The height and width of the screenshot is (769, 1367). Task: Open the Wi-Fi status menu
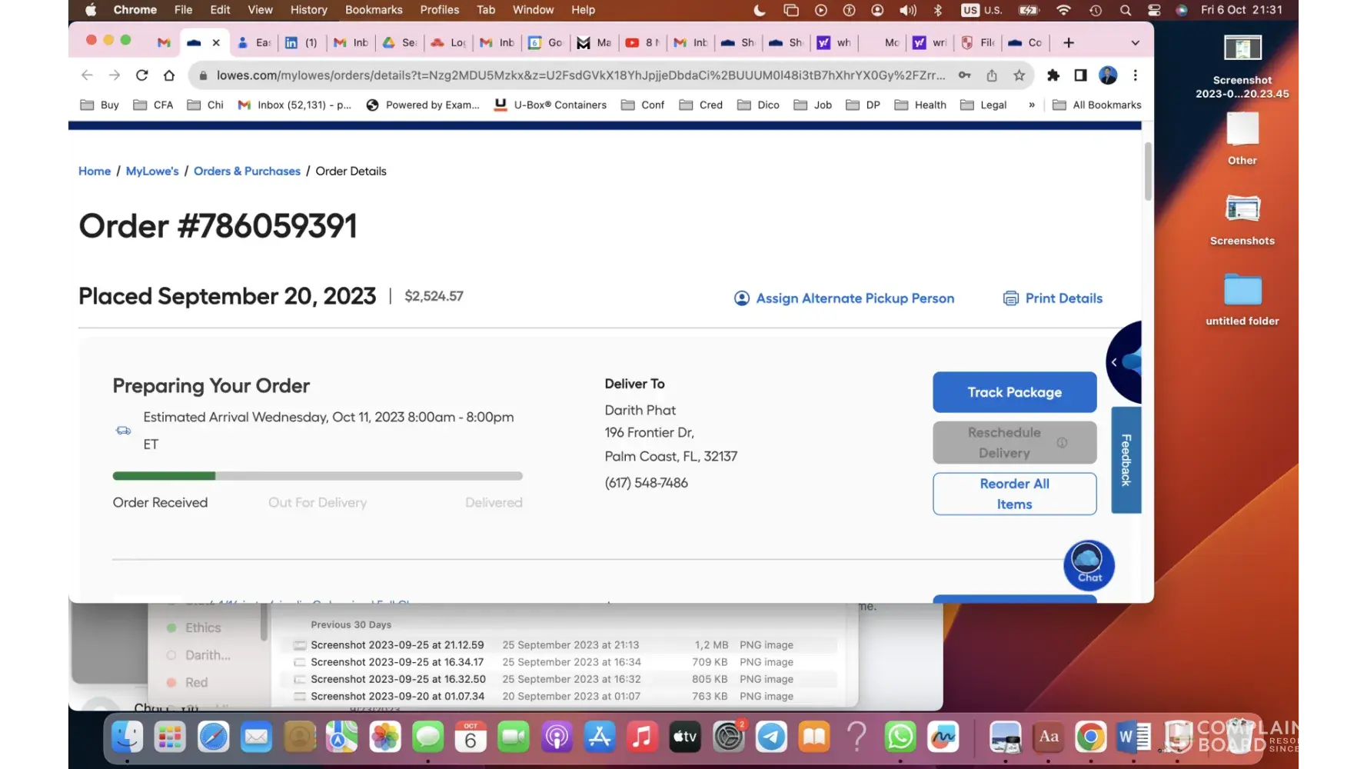[x=1063, y=10]
